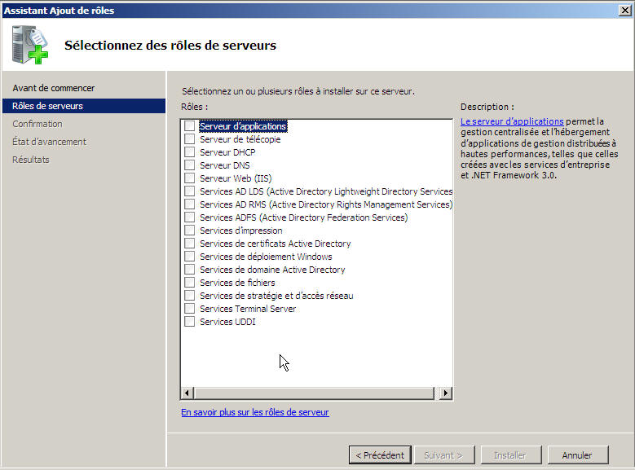
Task: Open En savoir plus sur les rôles link
Action: click(255, 412)
